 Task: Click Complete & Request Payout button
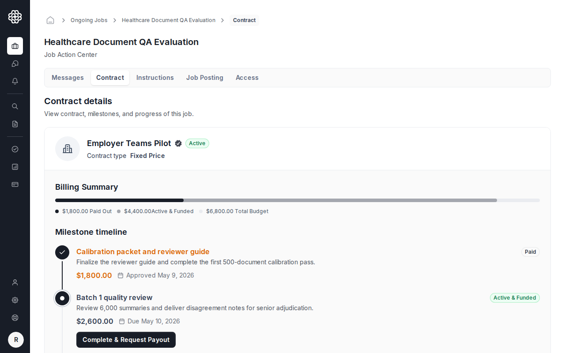coord(126,340)
